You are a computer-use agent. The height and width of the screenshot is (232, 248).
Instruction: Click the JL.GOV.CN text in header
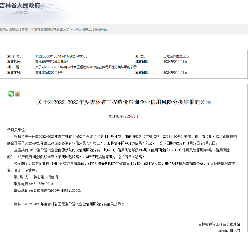[x=20, y=13]
